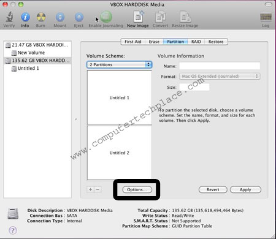Image resolution: width=276 pixels, height=239 pixels.
Task: Click the disk drive icon beside Disk Description
Action: tap(13, 213)
